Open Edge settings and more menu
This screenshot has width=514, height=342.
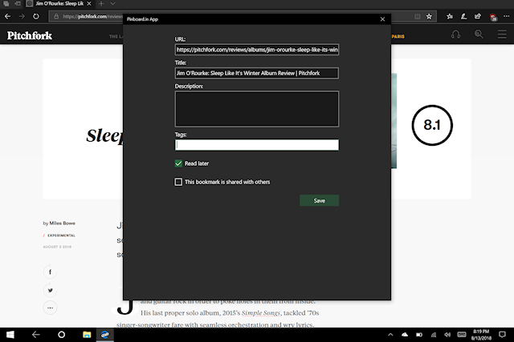click(506, 16)
